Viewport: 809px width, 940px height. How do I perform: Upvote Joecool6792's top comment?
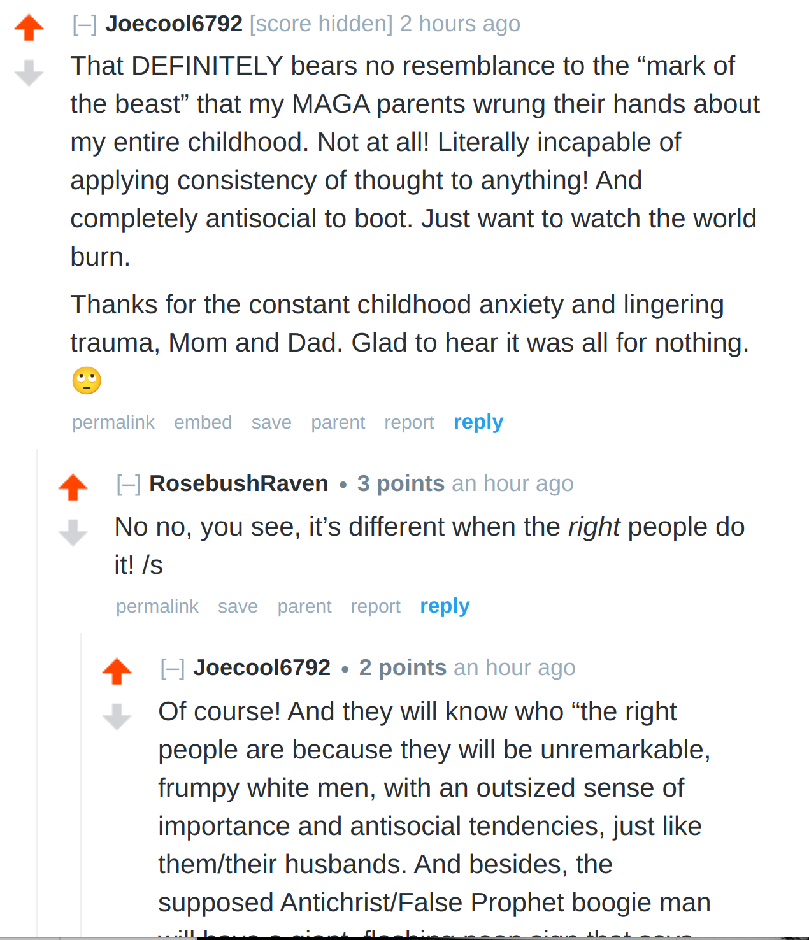click(29, 28)
